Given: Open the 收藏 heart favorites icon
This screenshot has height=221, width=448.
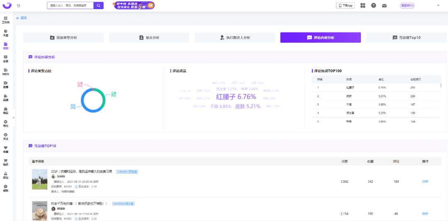Looking at the screenshot, I should click(x=5, y=149).
